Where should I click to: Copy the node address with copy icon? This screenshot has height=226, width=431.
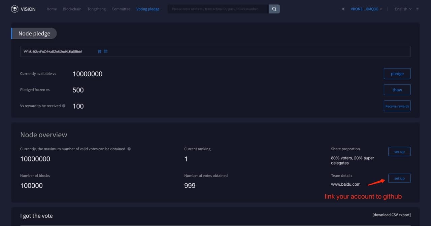[x=100, y=51]
